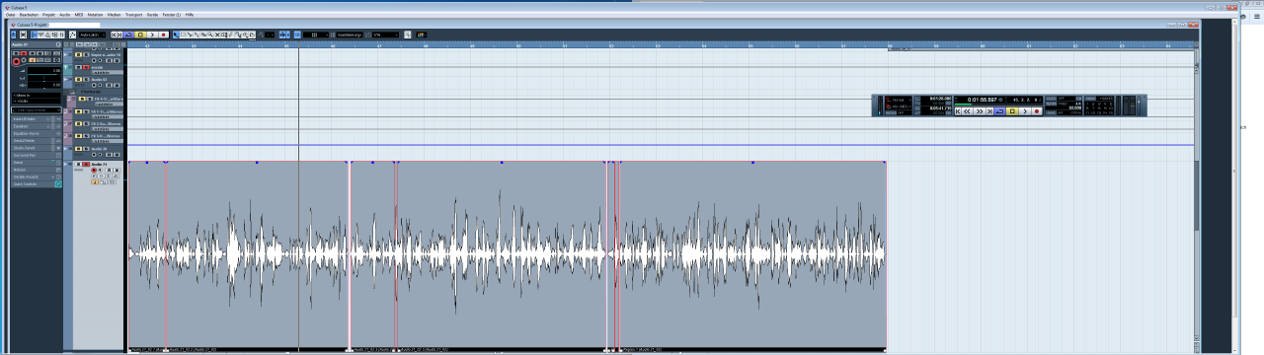Screen dimensions: 1264x355
Task: Open the MIDI menu
Action: pos(79,16)
